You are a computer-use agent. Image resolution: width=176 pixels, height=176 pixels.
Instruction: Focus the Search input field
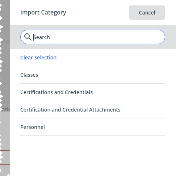pyautogui.click(x=93, y=37)
